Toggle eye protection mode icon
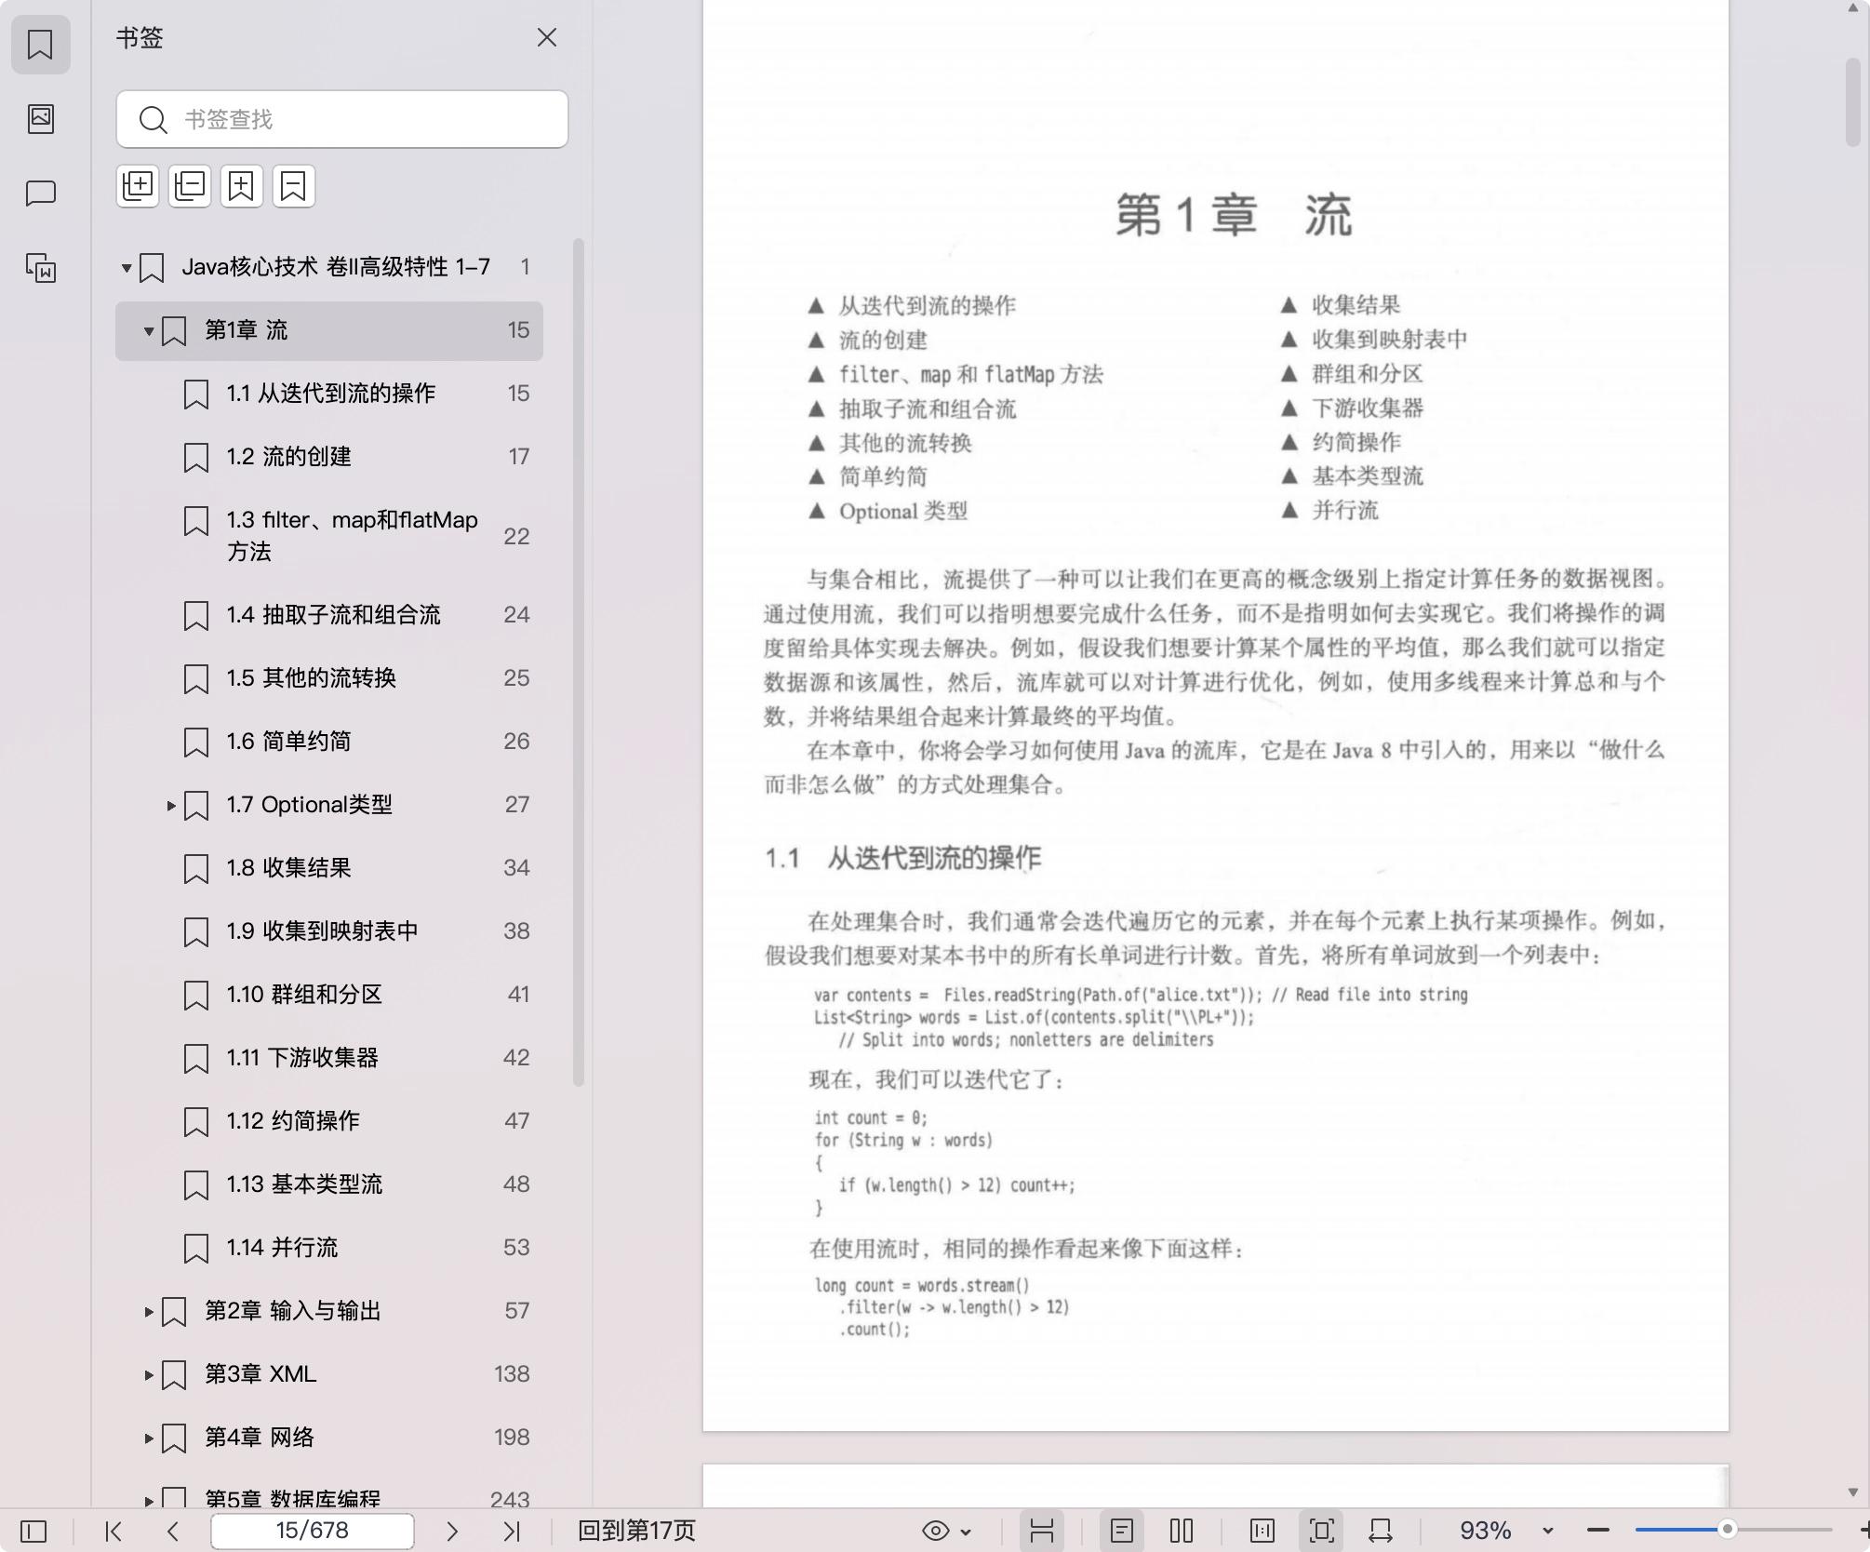1870x1552 pixels. (x=936, y=1531)
